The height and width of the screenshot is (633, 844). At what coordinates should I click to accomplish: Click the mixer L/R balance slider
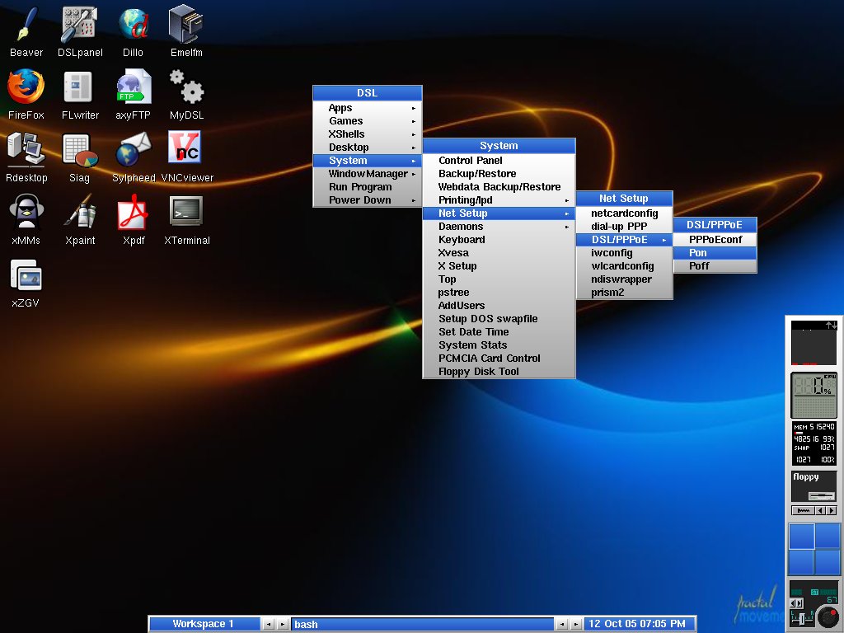(802, 618)
